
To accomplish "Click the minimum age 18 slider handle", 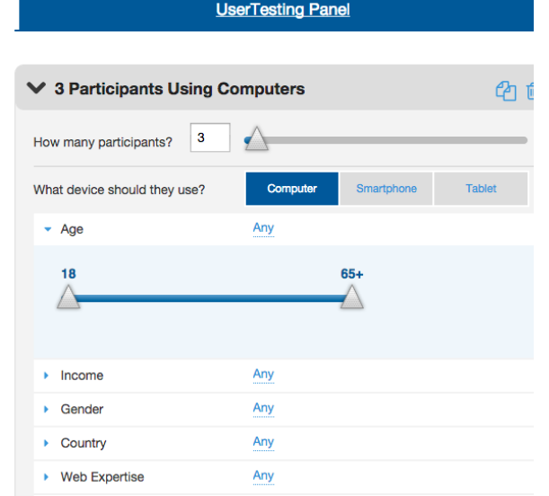I will click(x=68, y=297).
